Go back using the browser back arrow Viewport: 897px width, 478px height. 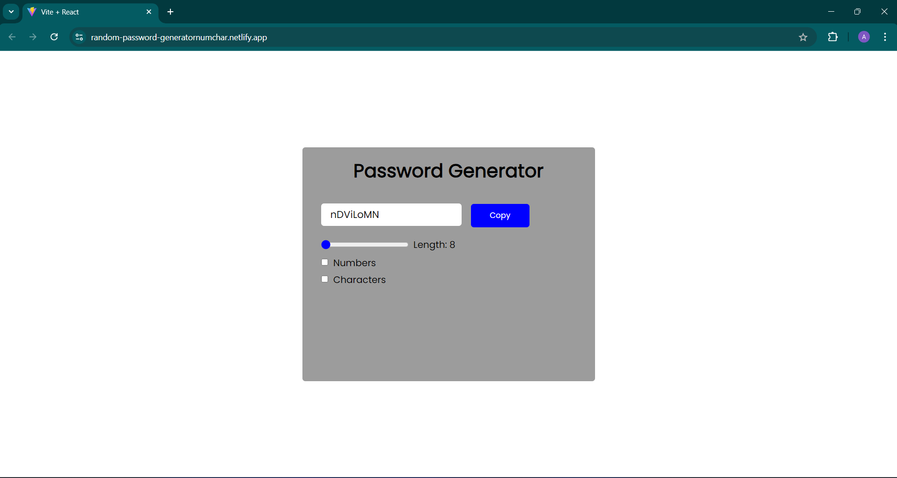click(12, 37)
